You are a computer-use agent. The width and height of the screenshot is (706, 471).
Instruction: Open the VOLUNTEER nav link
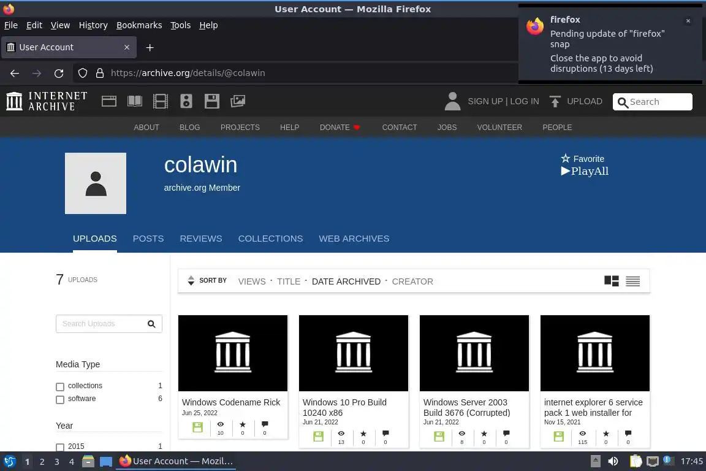pyautogui.click(x=499, y=127)
